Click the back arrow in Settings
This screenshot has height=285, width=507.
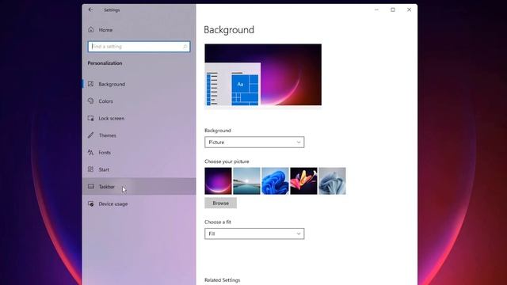click(90, 9)
